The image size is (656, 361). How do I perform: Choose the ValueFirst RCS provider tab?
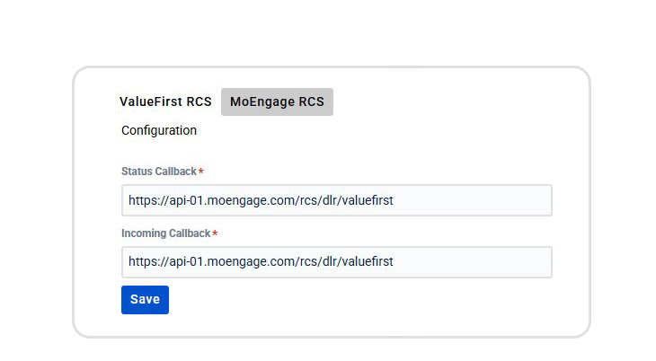click(x=165, y=101)
